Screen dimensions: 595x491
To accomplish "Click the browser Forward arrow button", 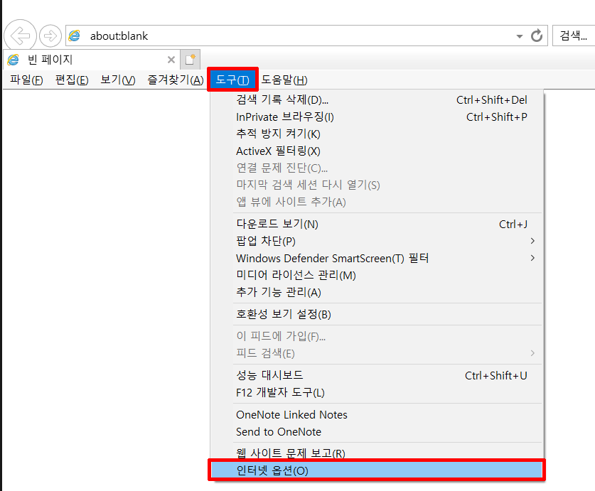I will tap(50, 36).
